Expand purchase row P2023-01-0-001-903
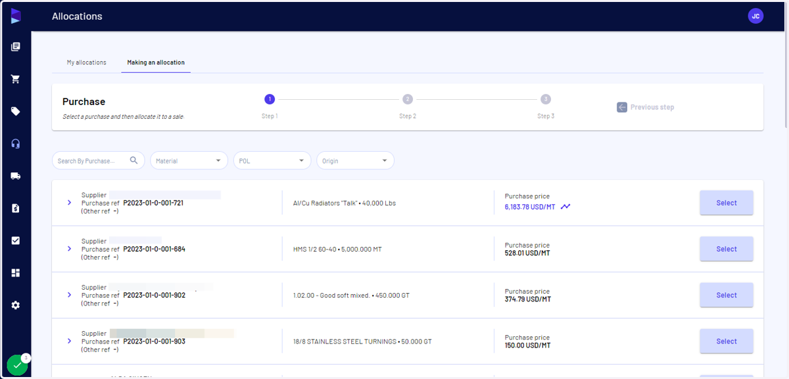This screenshot has height=379, width=789. pos(69,341)
